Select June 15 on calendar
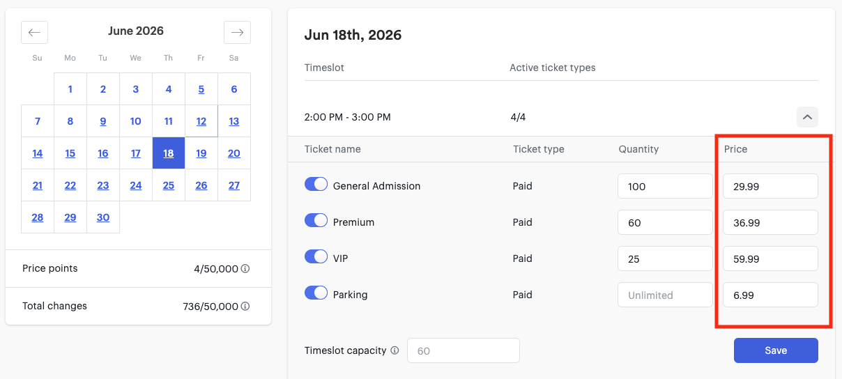The image size is (842, 379). [70, 153]
